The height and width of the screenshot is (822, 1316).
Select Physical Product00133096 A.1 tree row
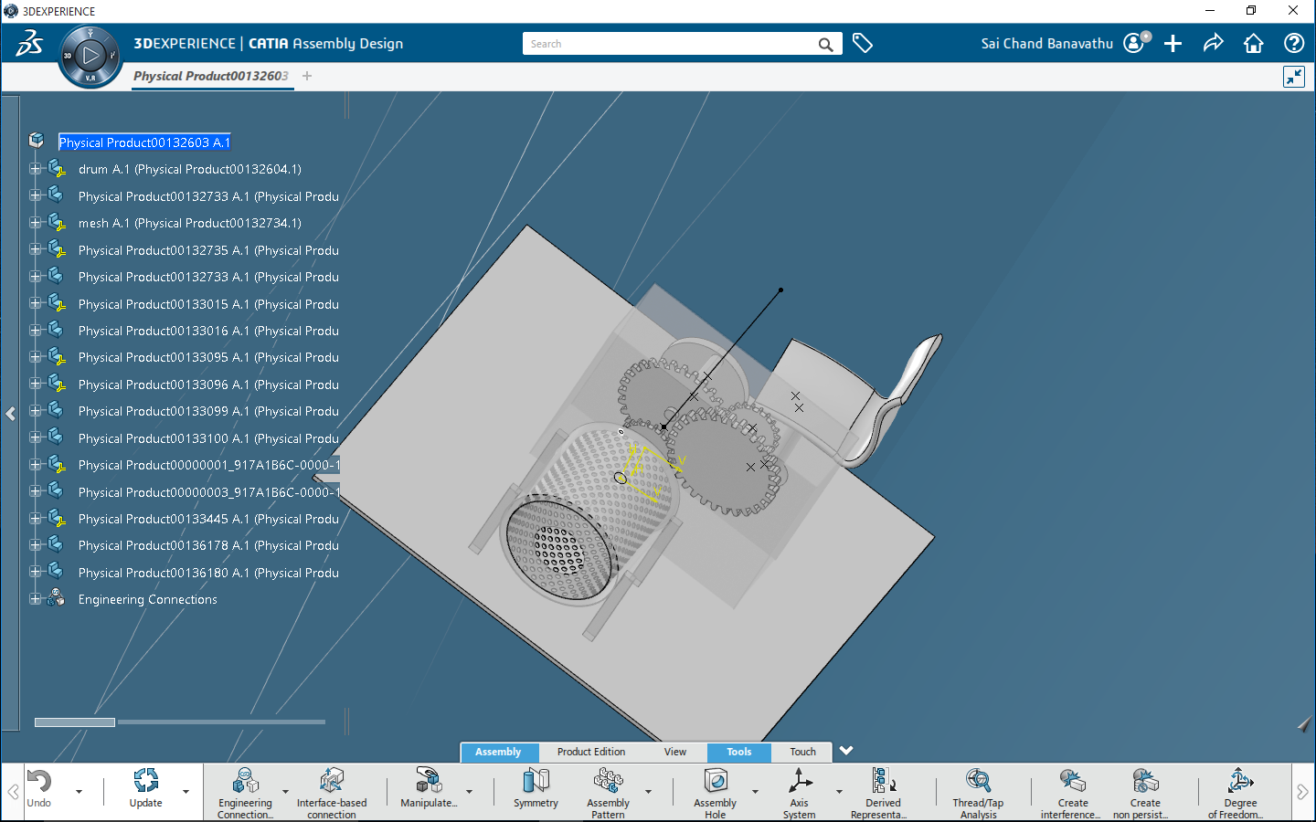tap(208, 385)
